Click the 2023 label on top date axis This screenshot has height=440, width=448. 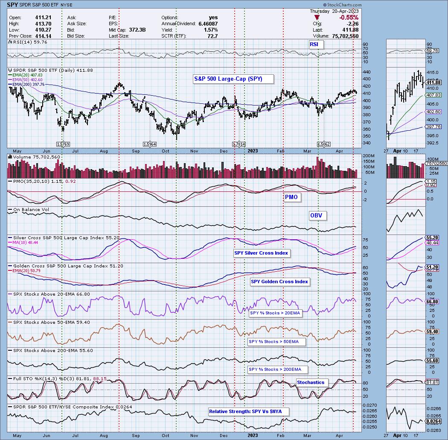pyautogui.click(x=253, y=151)
